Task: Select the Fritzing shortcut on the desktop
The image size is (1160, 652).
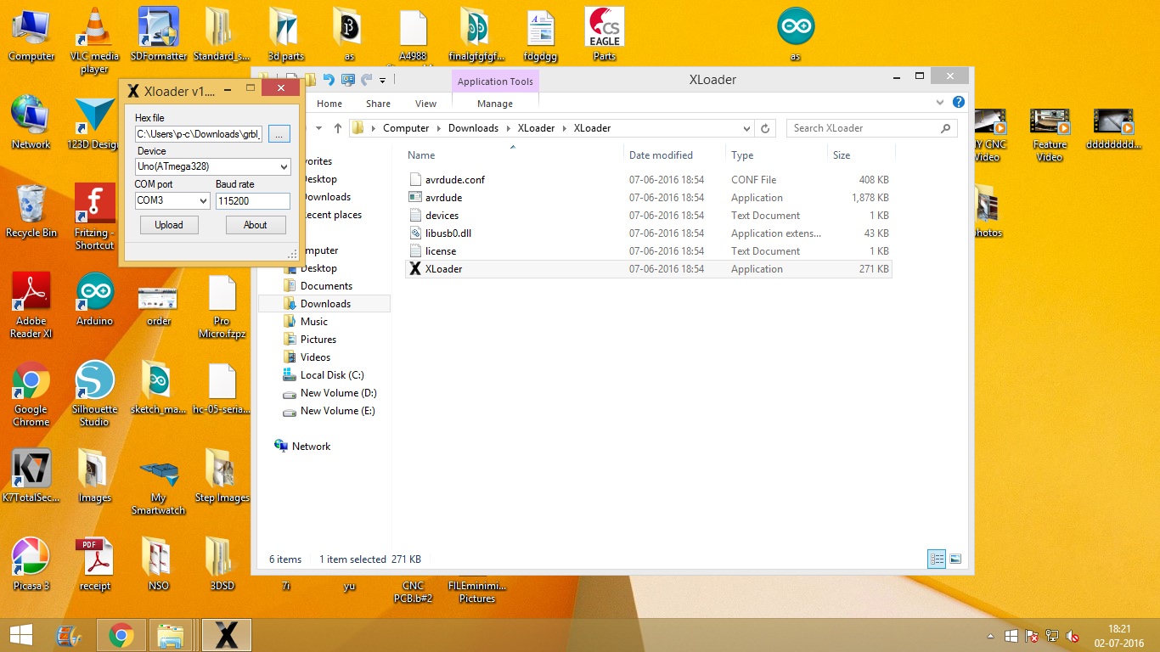Action: coord(94,216)
